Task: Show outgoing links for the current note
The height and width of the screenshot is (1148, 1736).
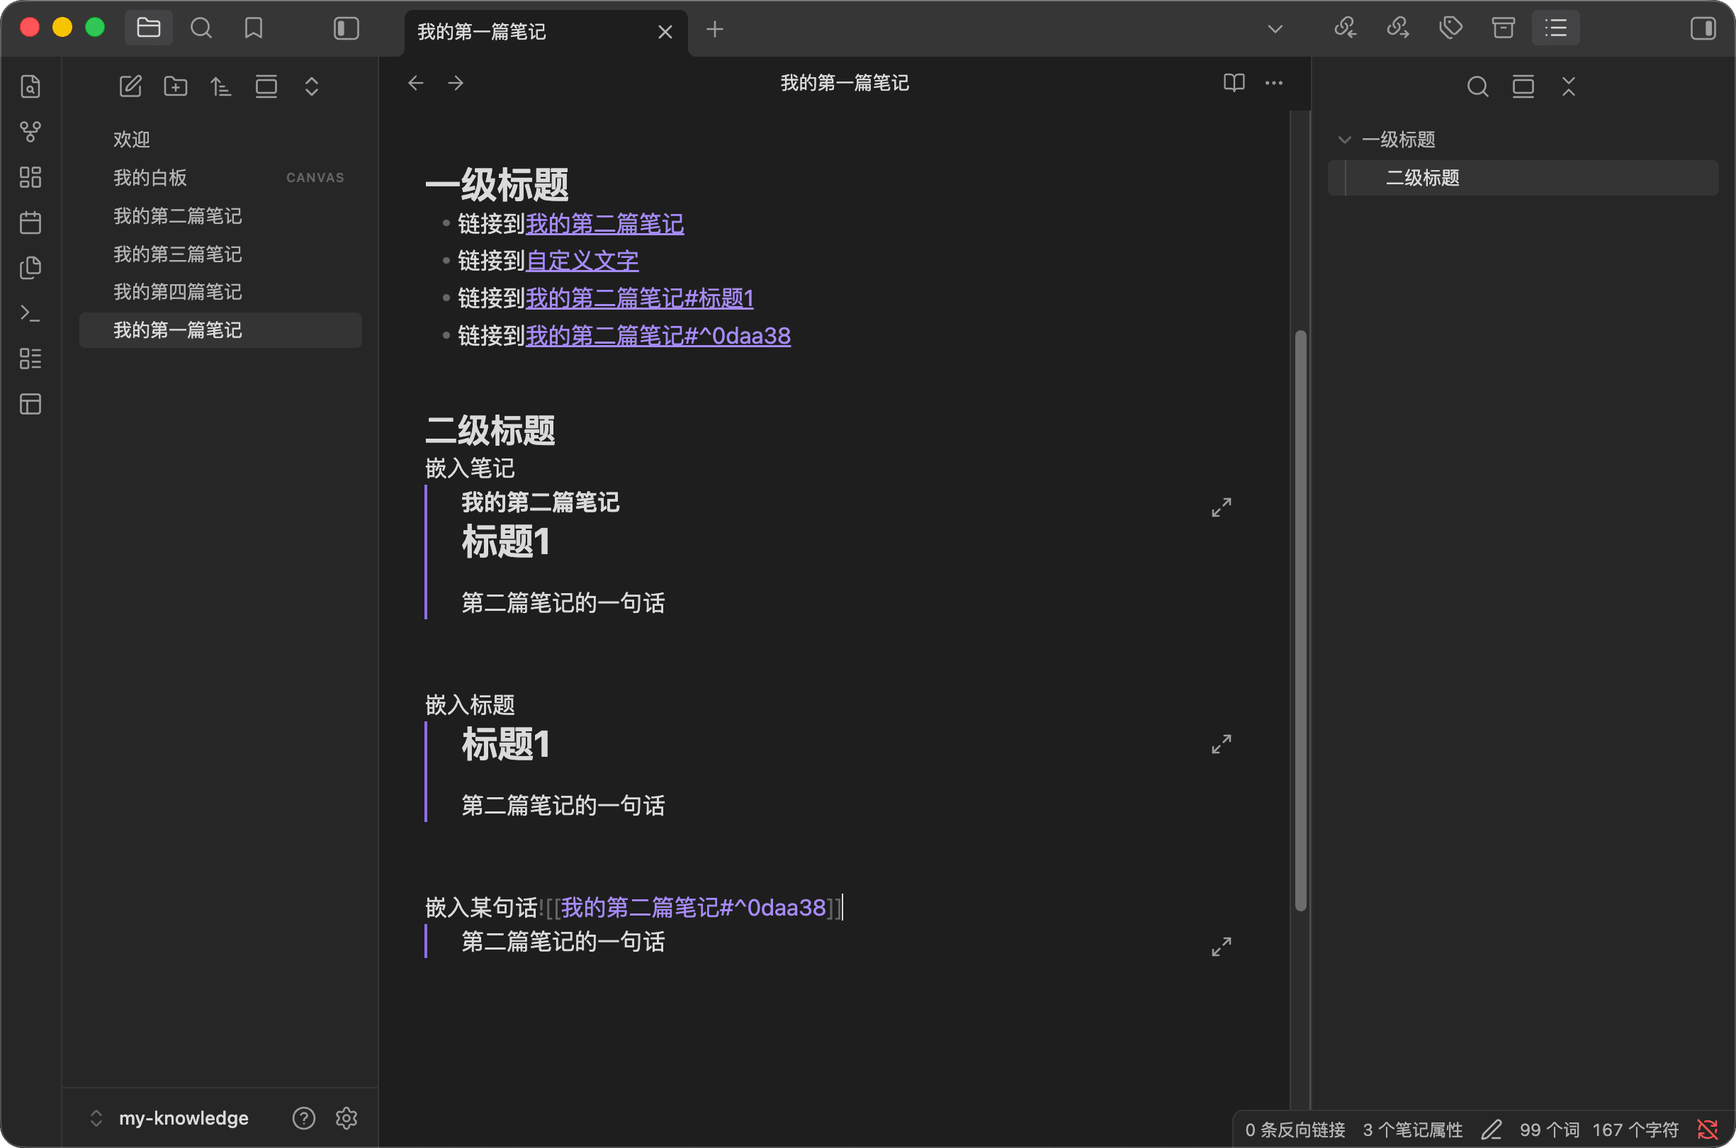Action: [1397, 28]
